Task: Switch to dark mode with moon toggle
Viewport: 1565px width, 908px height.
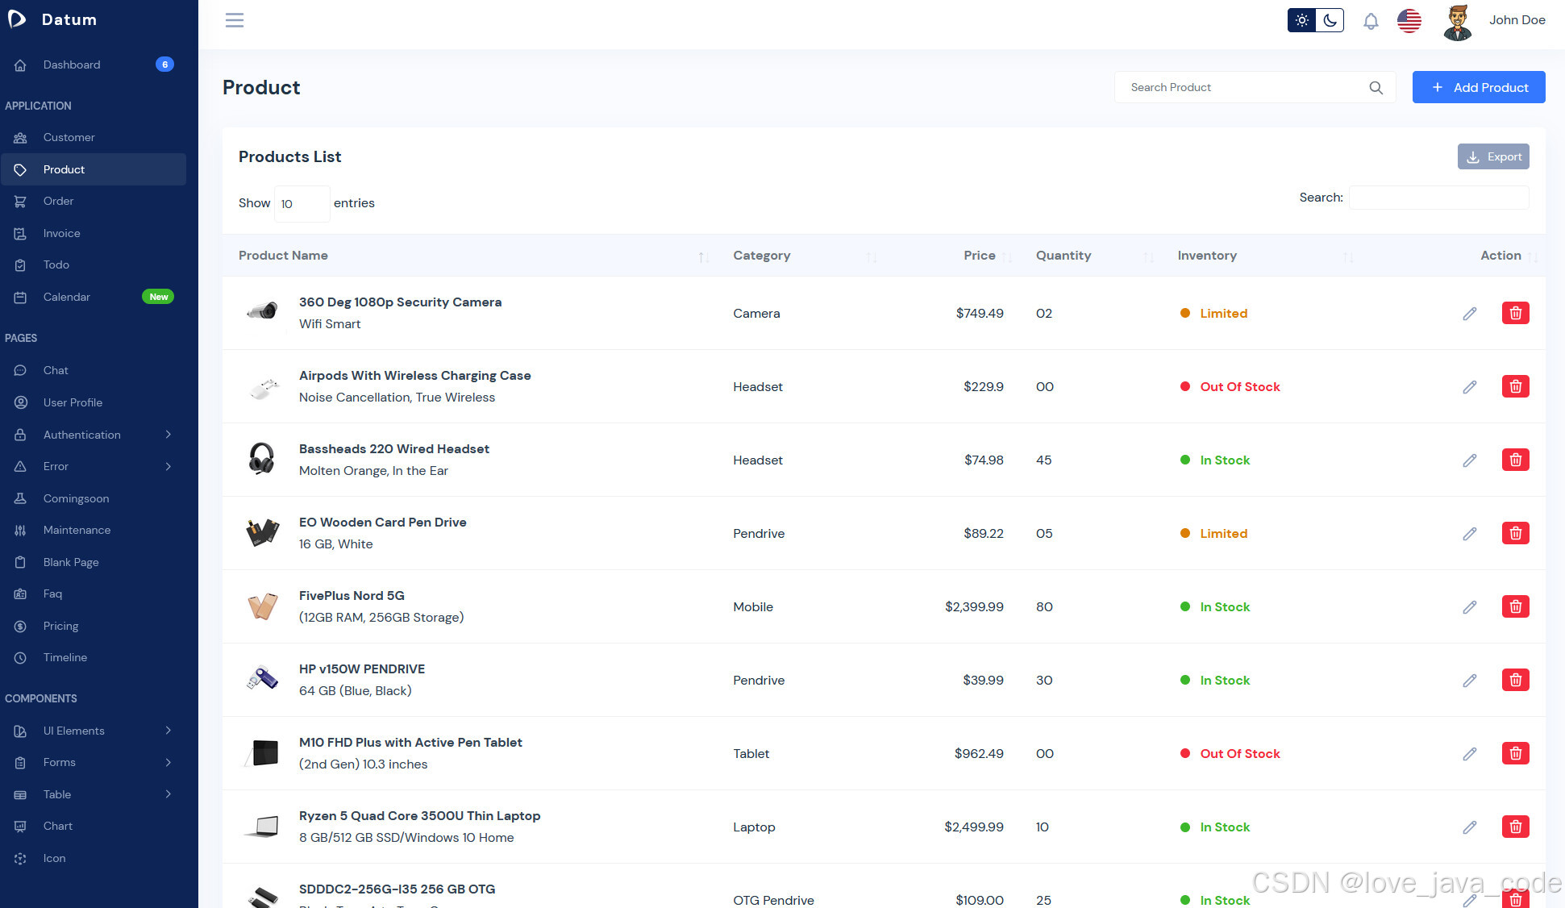Action: 1330,20
